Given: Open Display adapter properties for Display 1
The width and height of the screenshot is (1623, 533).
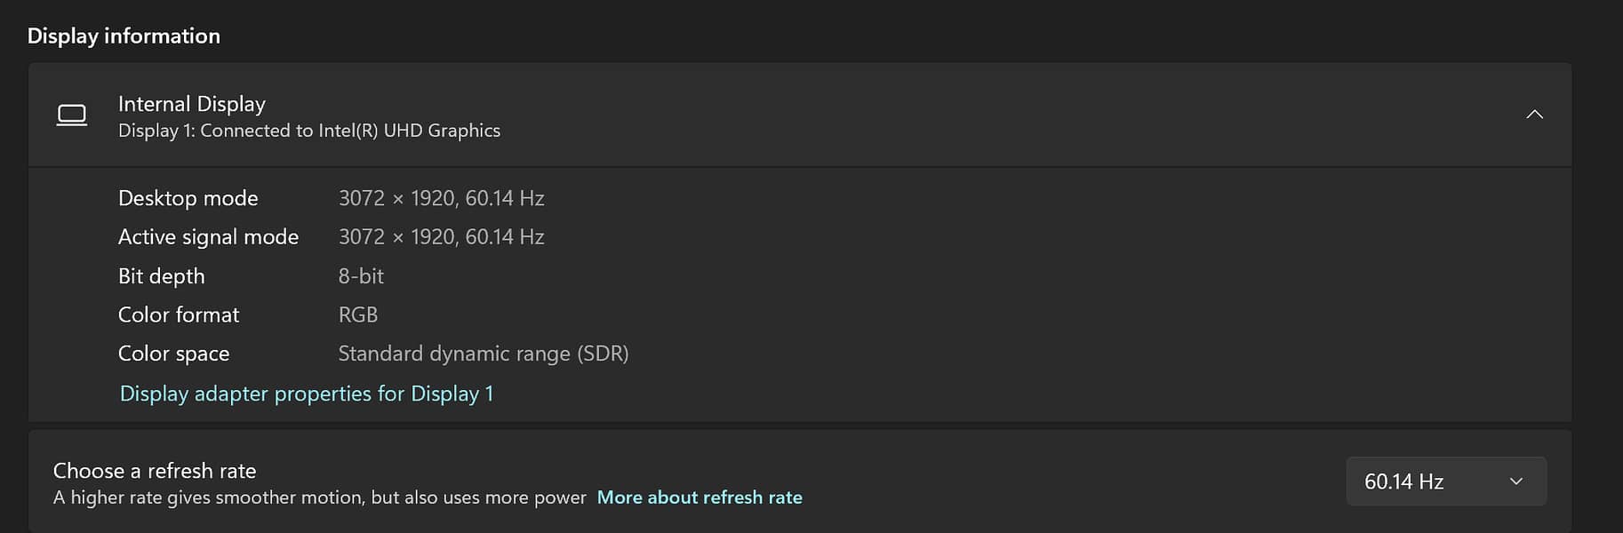Looking at the screenshot, I should click(x=307, y=394).
